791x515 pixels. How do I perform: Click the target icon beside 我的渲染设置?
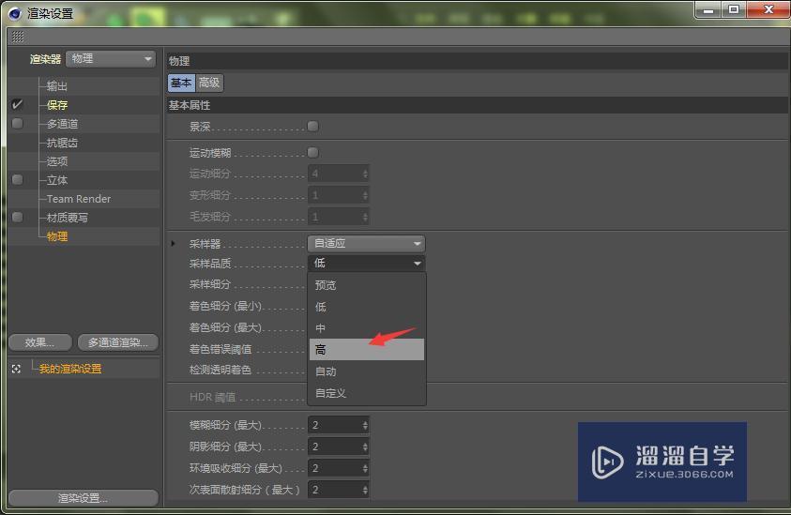click(16, 369)
